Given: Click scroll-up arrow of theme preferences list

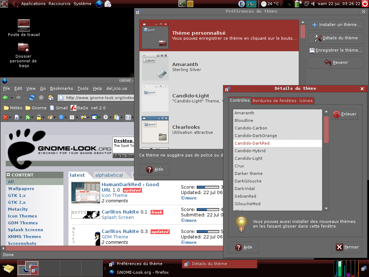Looking at the screenshot, I should pos(303,22).
